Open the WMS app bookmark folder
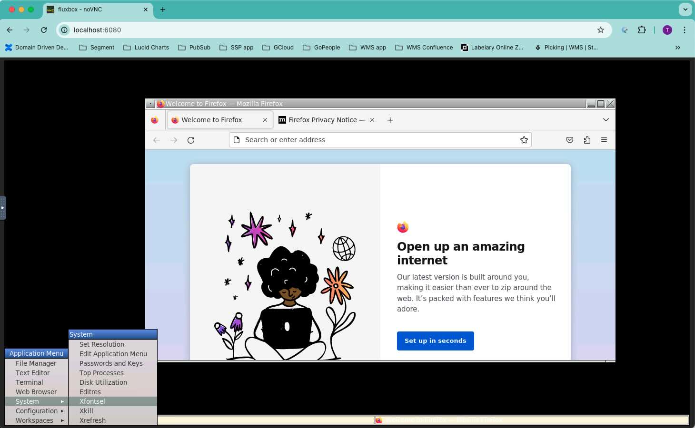The height and width of the screenshot is (428, 695). [367, 48]
